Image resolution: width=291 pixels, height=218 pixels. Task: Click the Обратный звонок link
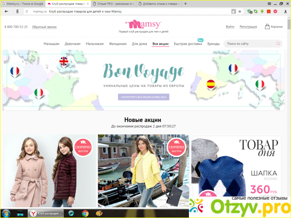tap(44, 27)
